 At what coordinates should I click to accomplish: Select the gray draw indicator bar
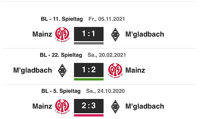(89, 43)
